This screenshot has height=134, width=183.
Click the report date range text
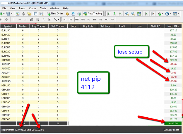tap(23, 130)
